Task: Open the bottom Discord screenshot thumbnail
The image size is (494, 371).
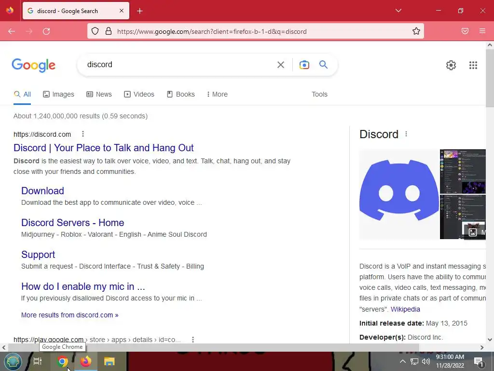Action: point(463,217)
